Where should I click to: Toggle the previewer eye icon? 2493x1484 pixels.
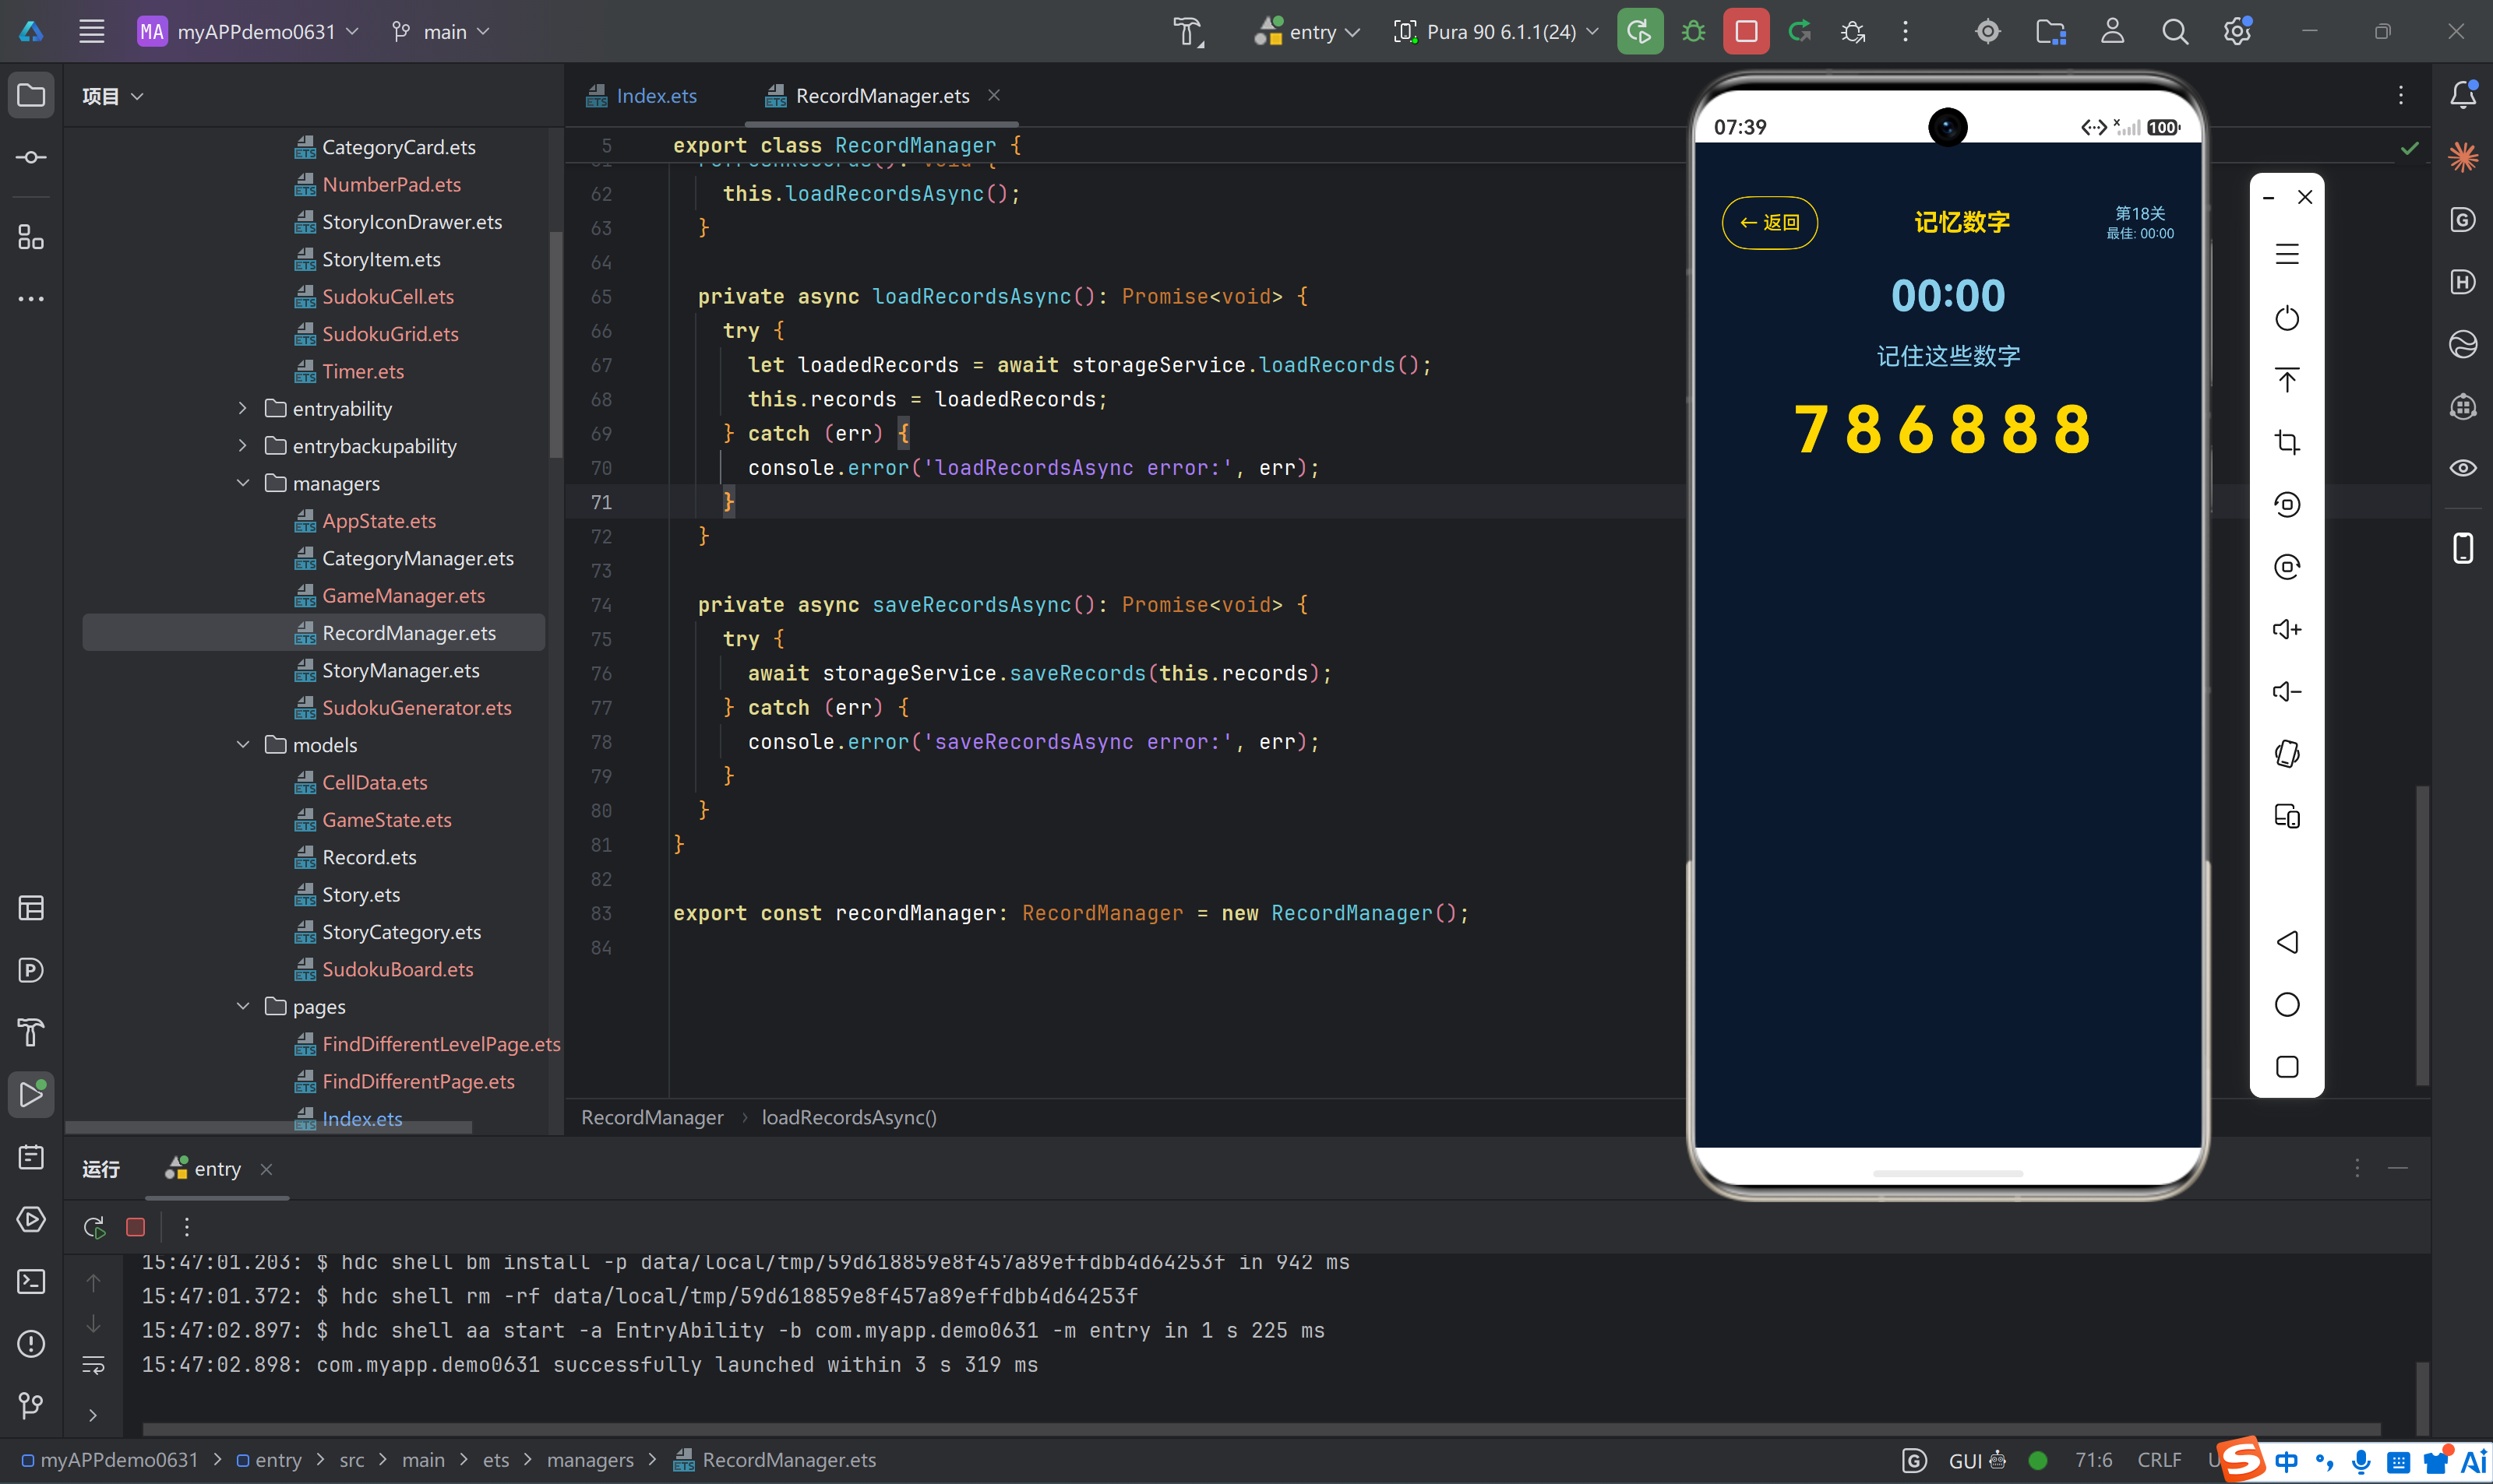pyautogui.click(x=2462, y=468)
